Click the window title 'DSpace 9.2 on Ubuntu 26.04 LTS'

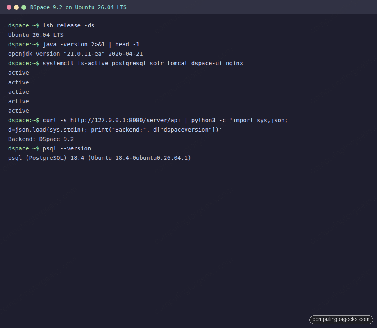(x=78, y=7)
